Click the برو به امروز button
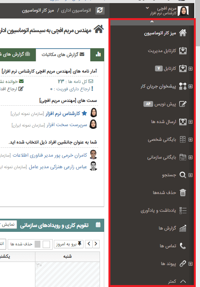Viewport: 200px width, 287px height. 68,244
